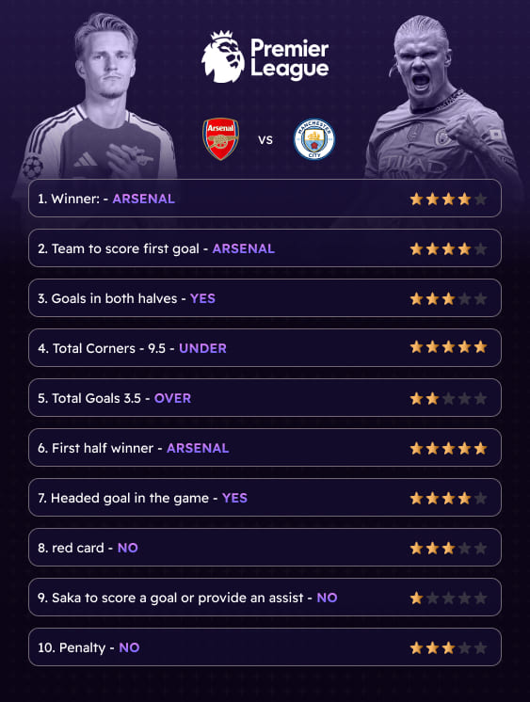
Task: Select the Team to score first goal row
Action: pyautogui.click(x=265, y=248)
